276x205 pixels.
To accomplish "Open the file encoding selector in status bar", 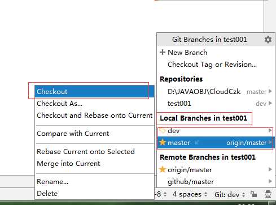I will (x=161, y=194).
